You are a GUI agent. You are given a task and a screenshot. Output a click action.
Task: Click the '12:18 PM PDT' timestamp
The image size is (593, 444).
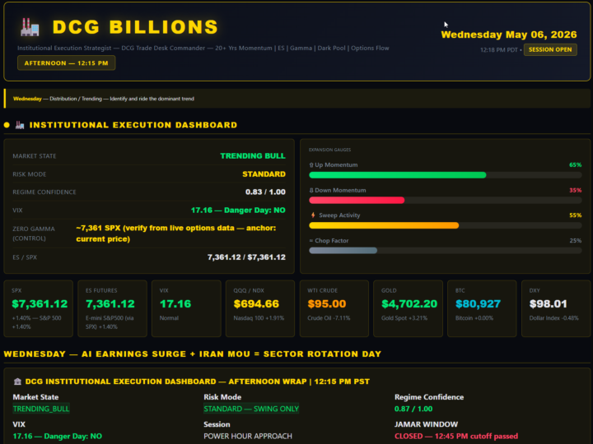[498, 50]
